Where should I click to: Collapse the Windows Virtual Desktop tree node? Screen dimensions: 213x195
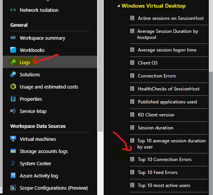tap(119, 6)
